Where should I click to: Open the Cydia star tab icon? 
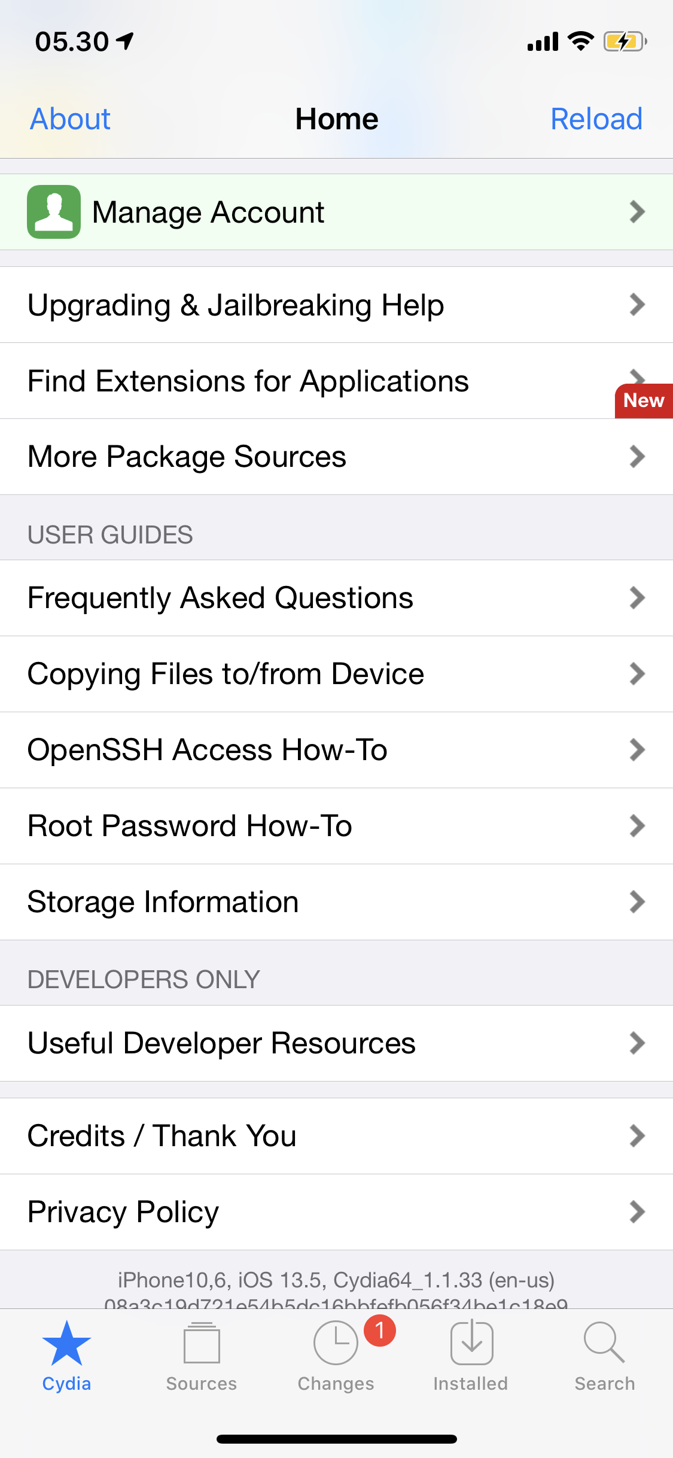click(x=66, y=1344)
